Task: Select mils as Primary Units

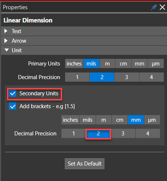Action: [x=91, y=64]
